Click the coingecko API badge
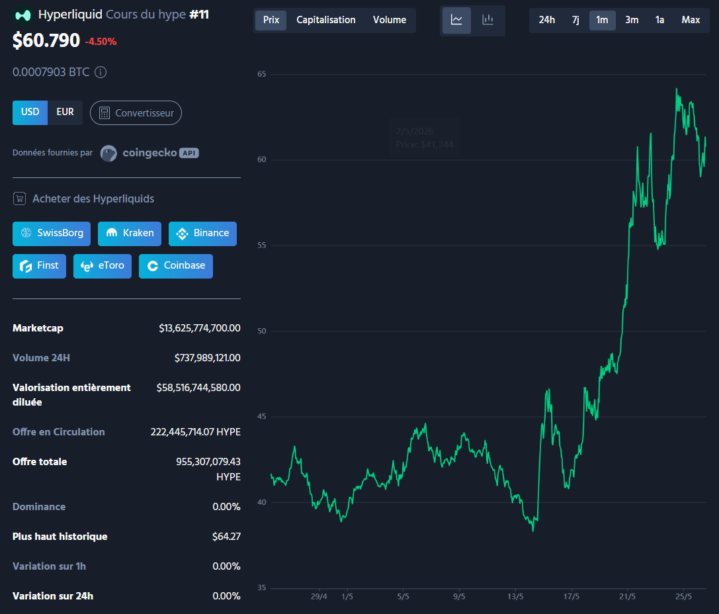 (x=189, y=153)
